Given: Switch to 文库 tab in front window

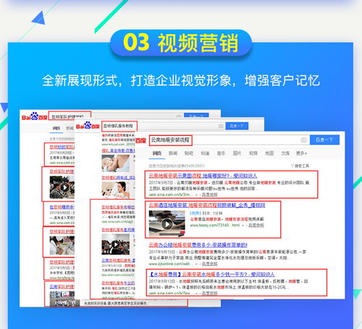Looking at the screenshot, I should 285,153.
